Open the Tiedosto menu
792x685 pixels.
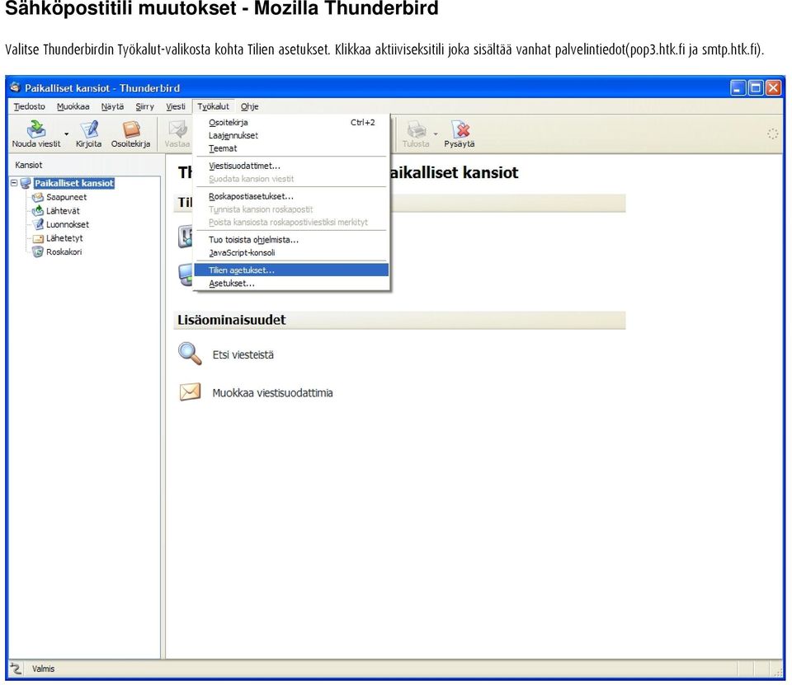tap(30, 106)
